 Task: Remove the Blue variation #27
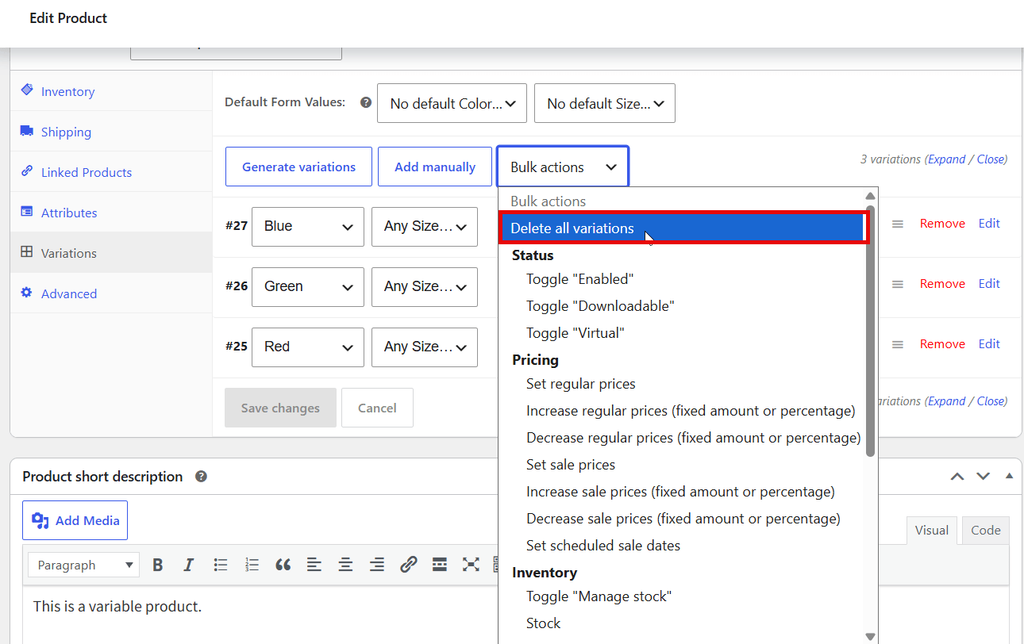click(x=942, y=224)
